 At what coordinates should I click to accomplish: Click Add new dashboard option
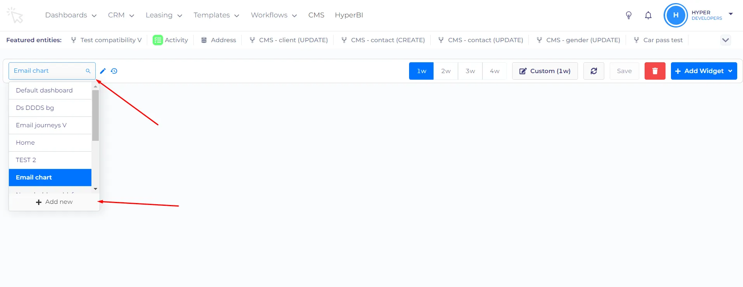[x=54, y=202]
